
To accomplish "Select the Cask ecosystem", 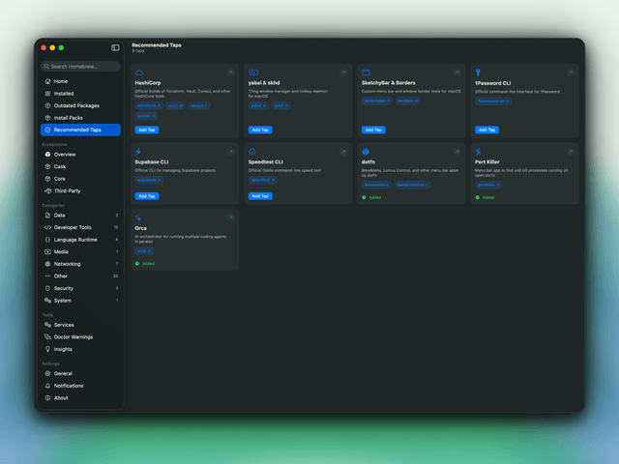I will point(80,166).
